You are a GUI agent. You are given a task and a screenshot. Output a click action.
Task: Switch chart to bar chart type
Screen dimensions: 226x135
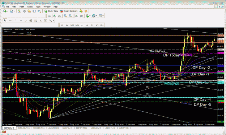[50, 16]
